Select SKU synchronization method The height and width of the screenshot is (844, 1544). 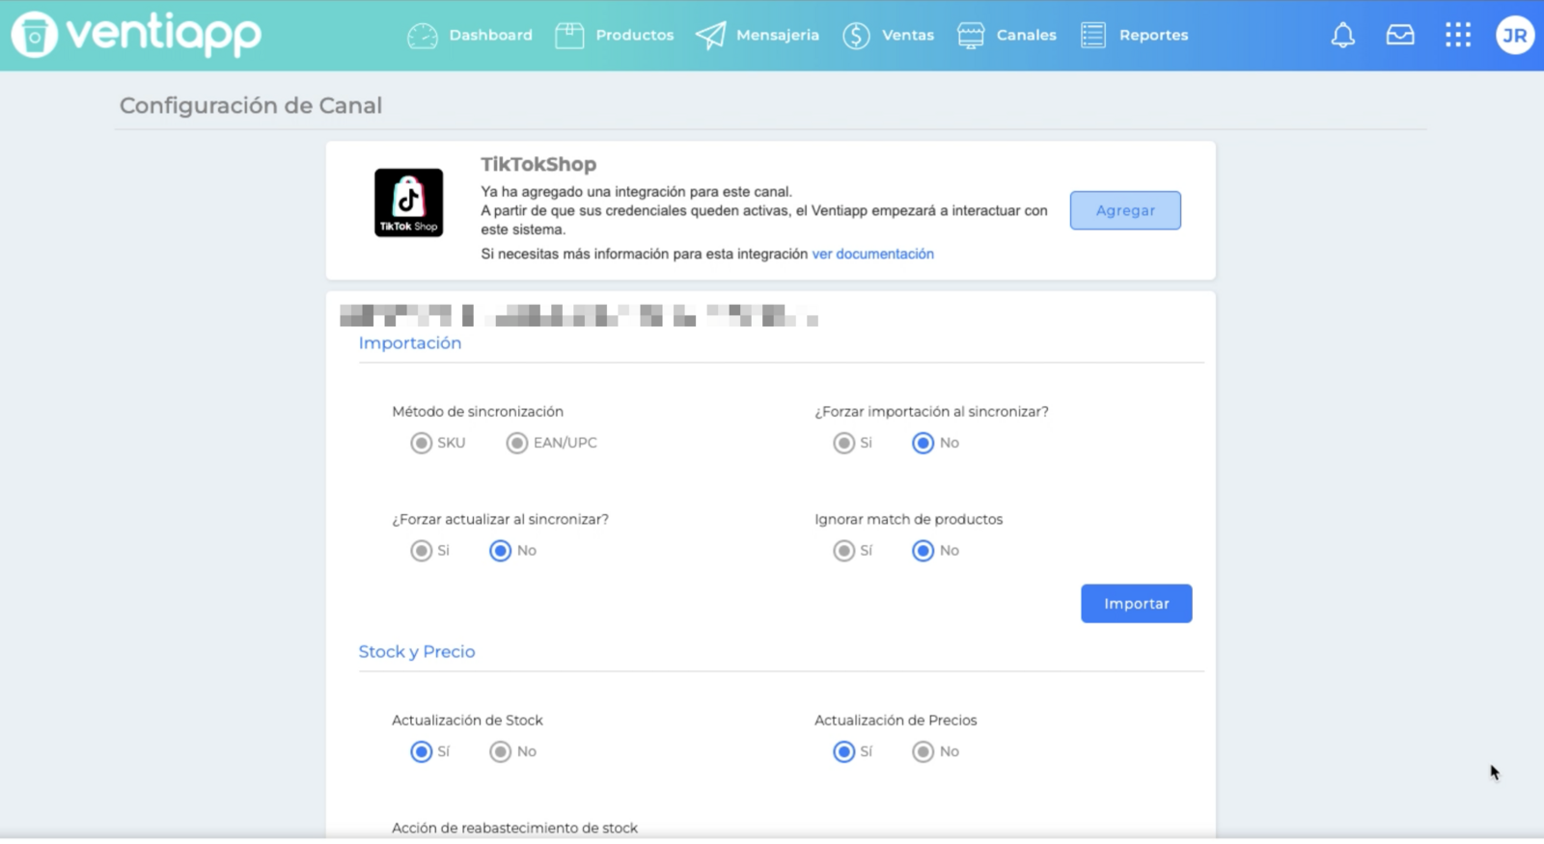coord(421,443)
